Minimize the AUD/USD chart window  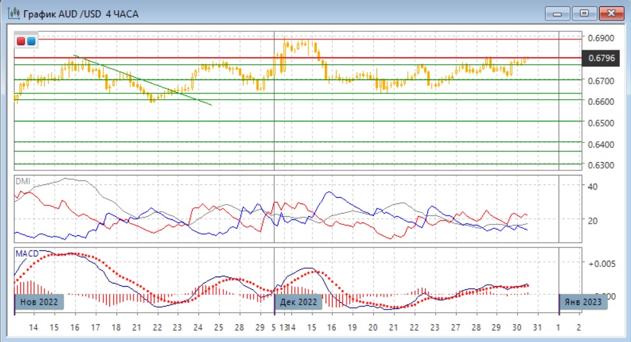point(558,13)
